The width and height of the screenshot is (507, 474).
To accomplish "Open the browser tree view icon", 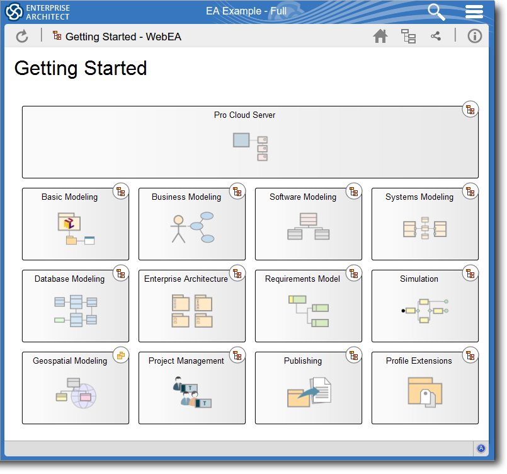I will coord(409,37).
